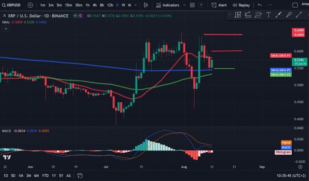Image resolution: width=309 pixels, height=181 pixels.
Task: Set date range to 6M
Action: (36, 176)
